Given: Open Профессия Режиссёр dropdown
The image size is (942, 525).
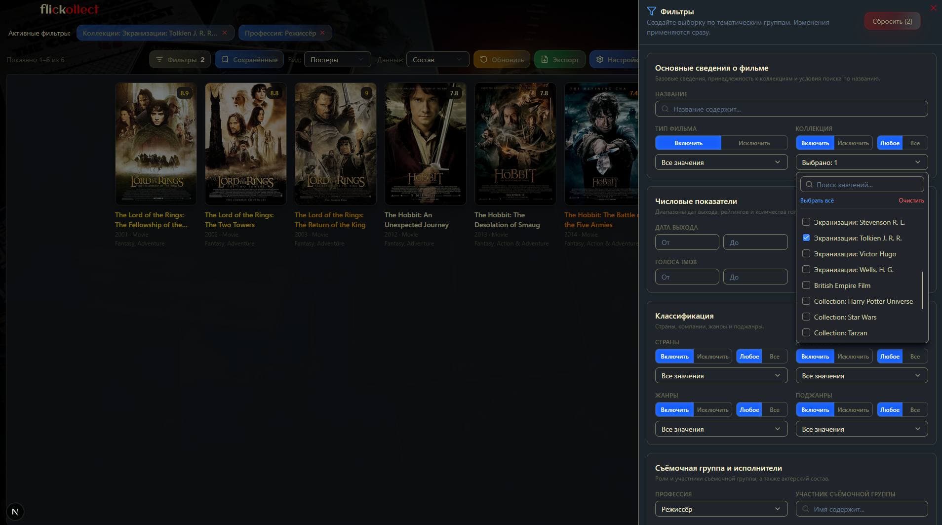Looking at the screenshot, I should (721, 509).
